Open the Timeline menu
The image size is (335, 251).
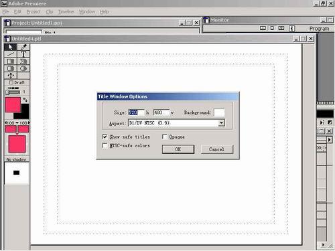click(x=66, y=11)
